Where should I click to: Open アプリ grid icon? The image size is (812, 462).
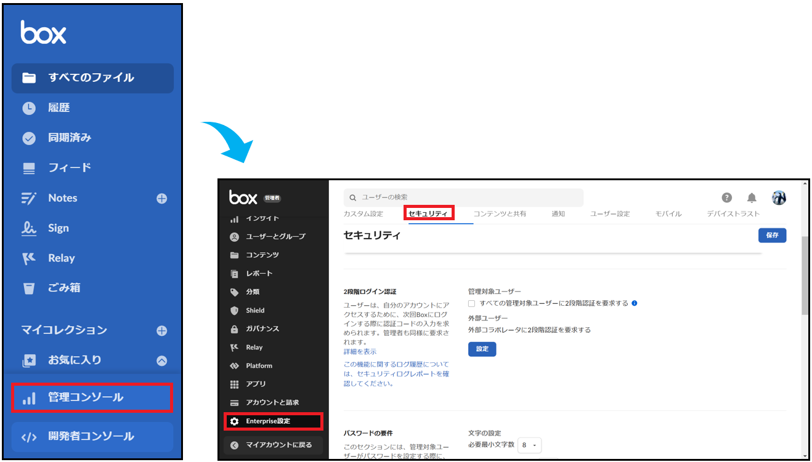[x=234, y=384]
